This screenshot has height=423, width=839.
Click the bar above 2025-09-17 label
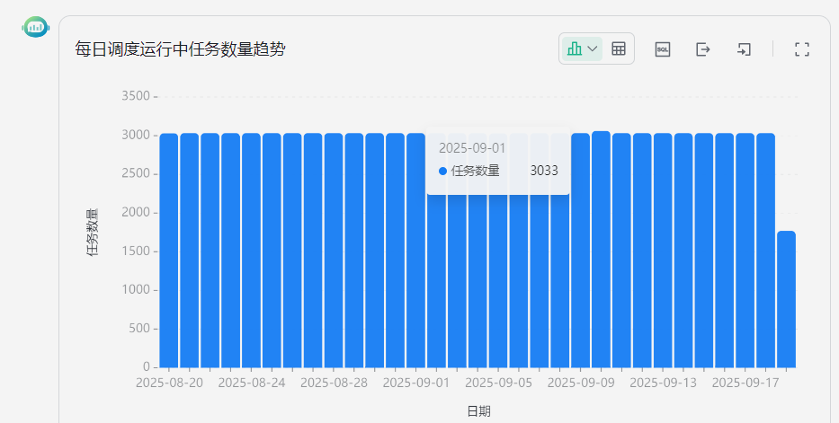(x=745, y=251)
